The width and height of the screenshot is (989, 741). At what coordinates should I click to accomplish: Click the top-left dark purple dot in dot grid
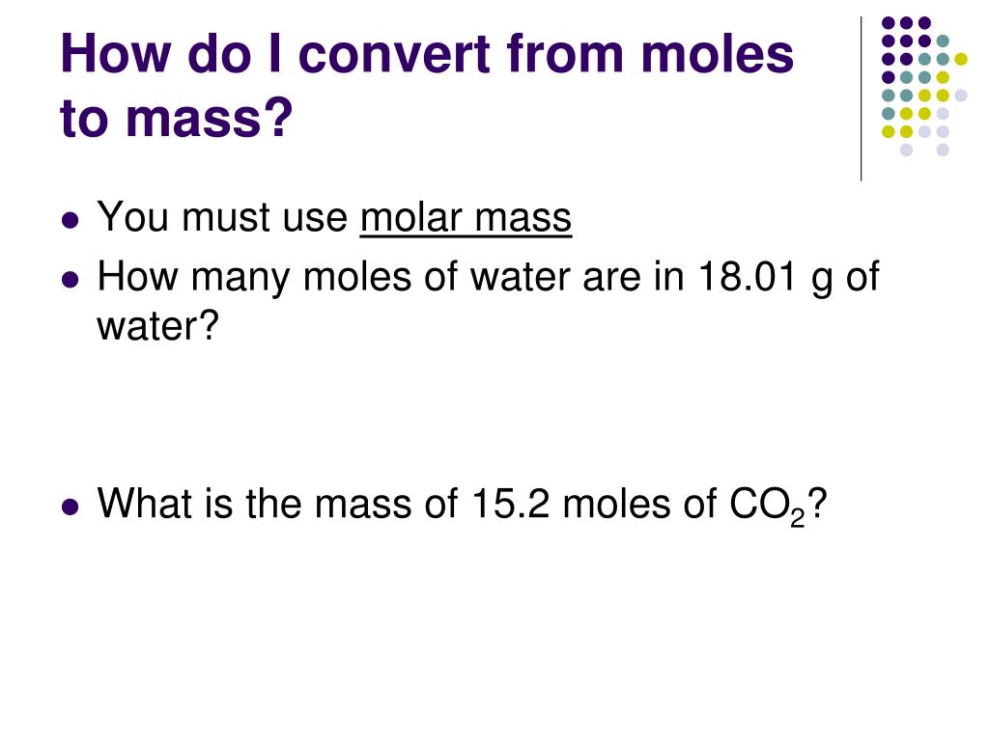(889, 23)
